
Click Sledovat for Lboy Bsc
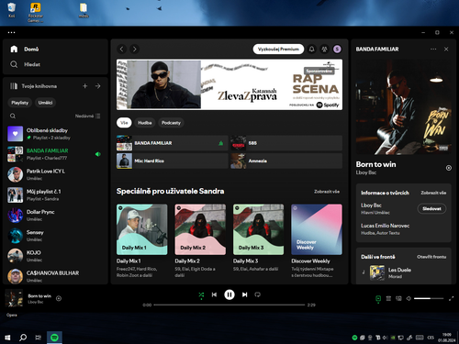pyautogui.click(x=431, y=209)
